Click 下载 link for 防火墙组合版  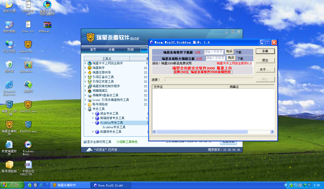click(x=240, y=59)
